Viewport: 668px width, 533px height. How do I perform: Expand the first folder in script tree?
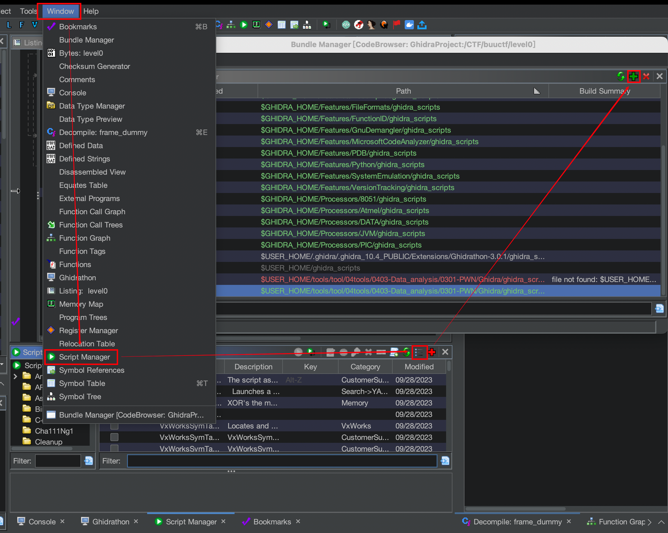click(15, 376)
